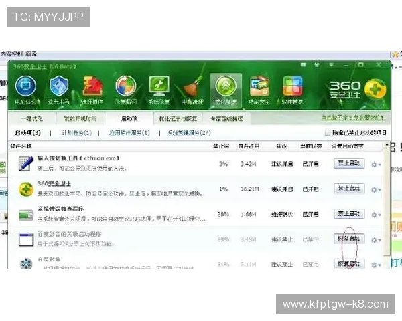Open the title-bar main menu arrow icon
402x321 pixels.
point(331,65)
